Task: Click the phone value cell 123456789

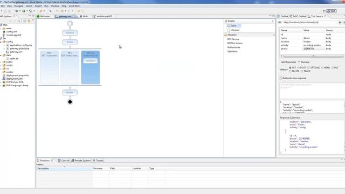Action: click(x=313, y=48)
